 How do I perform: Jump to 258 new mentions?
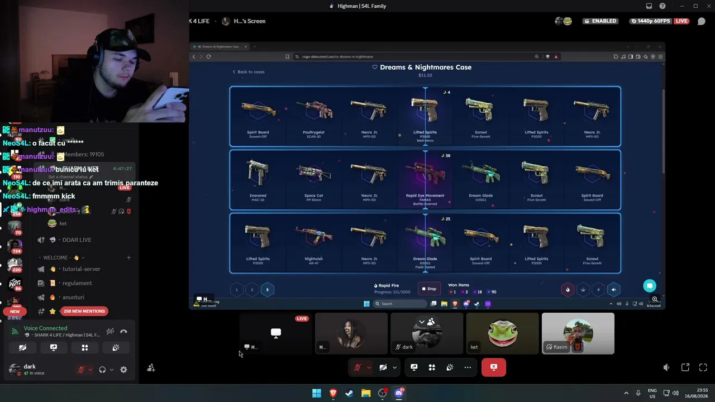click(84, 311)
